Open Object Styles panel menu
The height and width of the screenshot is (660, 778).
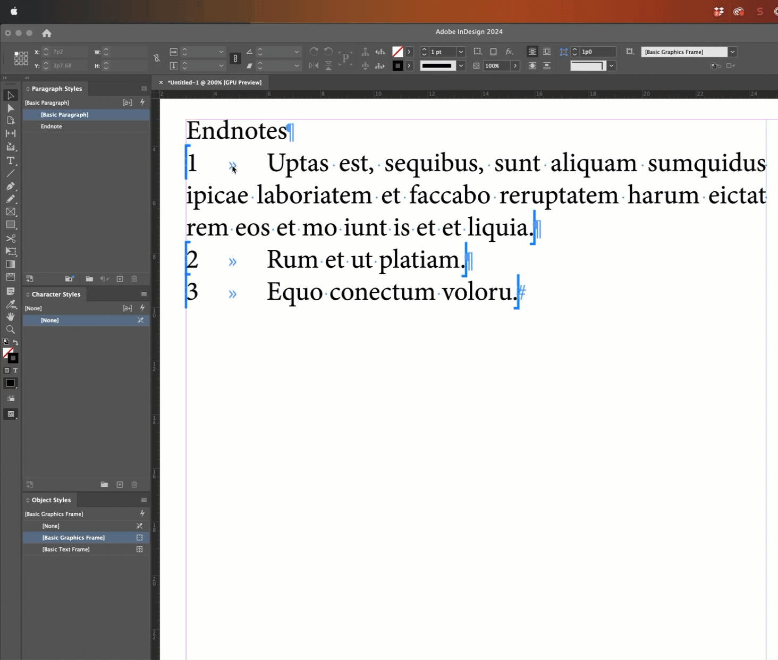click(x=144, y=500)
